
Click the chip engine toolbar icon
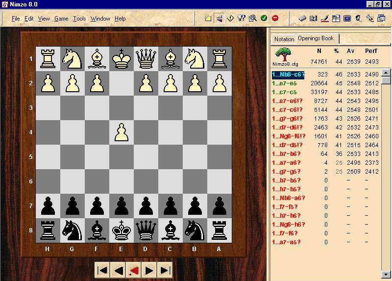pos(302,19)
